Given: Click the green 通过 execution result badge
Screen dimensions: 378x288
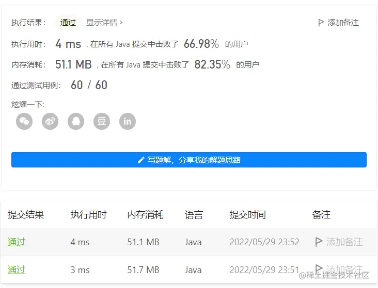Looking at the screenshot, I should [68, 23].
